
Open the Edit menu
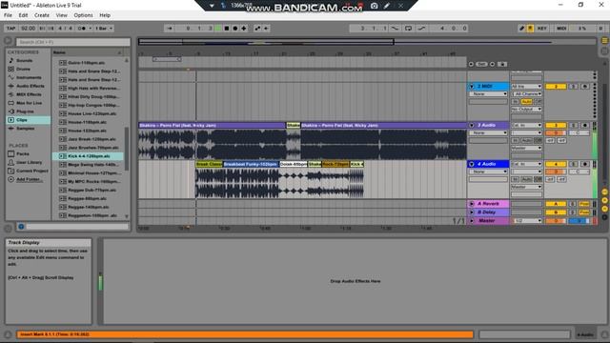[23, 15]
